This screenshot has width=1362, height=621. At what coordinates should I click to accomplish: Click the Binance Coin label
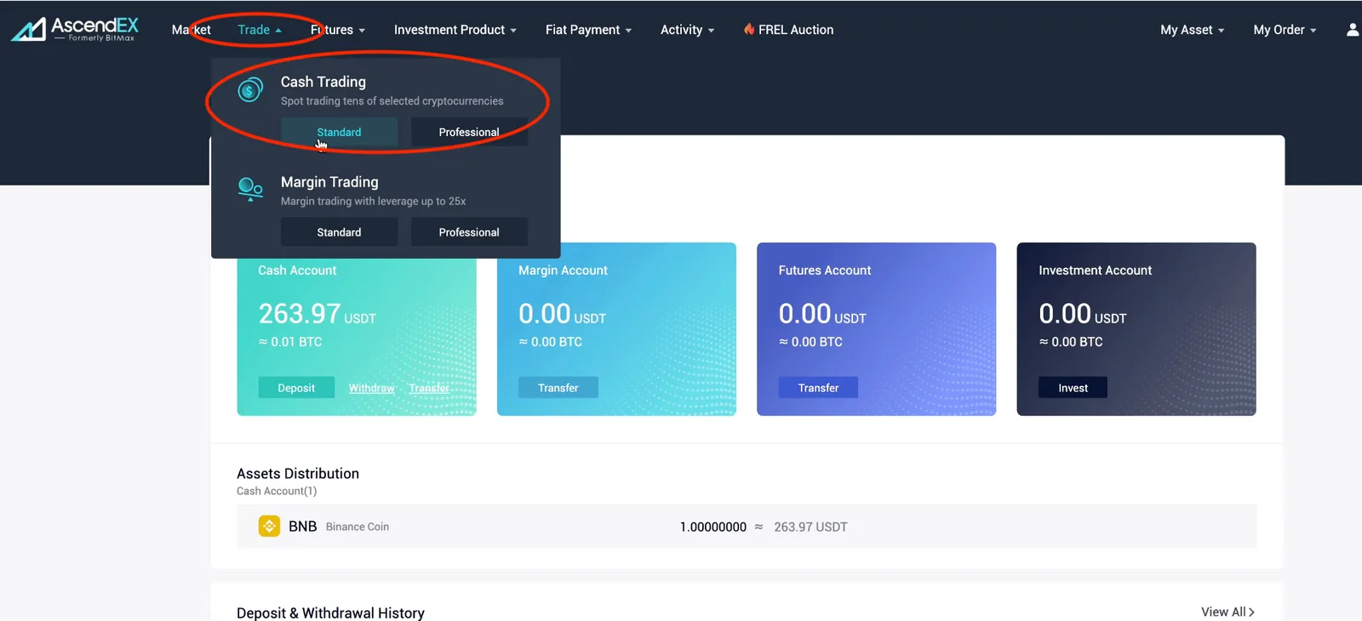coord(358,527)
